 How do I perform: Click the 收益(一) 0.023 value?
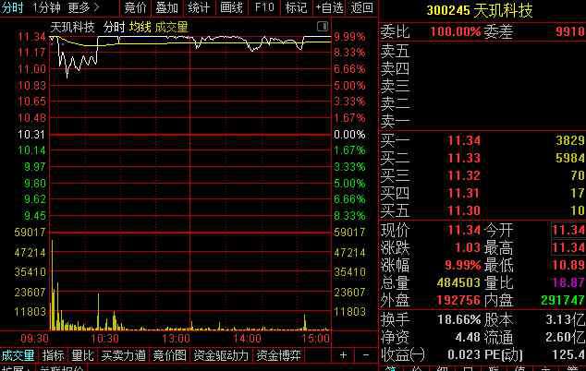(x=464, y=354)
